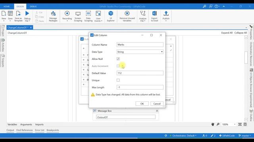Open master branch dropdown

click(244, 136)
